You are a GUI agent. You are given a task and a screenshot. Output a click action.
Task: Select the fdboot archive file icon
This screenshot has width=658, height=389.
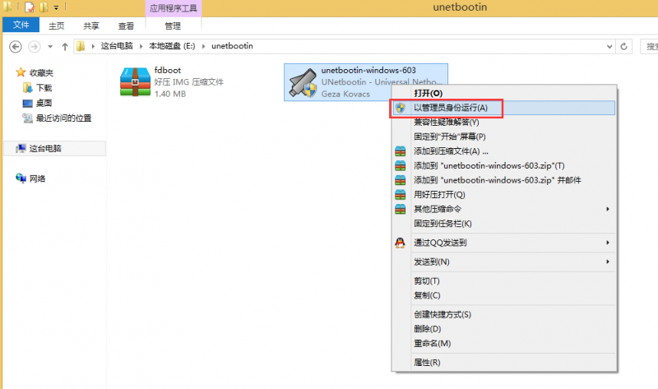pyautogui.click(x=135, y=81)
